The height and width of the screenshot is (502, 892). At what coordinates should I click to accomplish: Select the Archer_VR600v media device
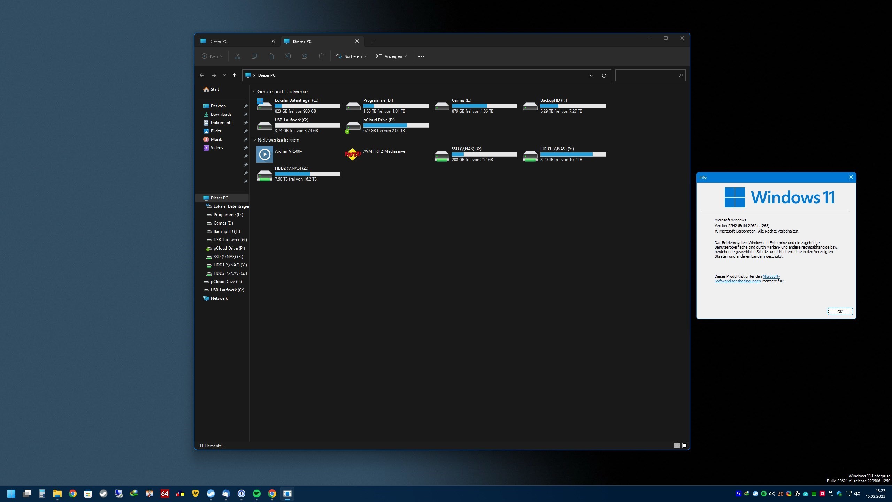tap(279, 154)
